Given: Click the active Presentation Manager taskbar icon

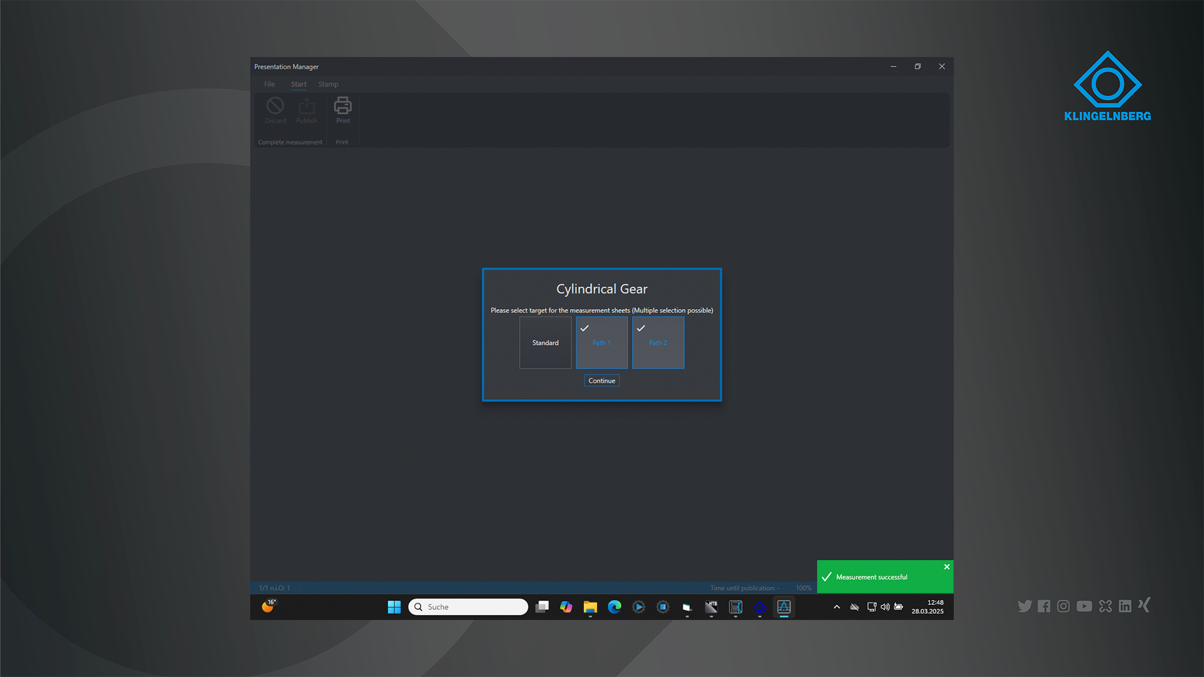Looking at the screenshot, I should 784,607.
